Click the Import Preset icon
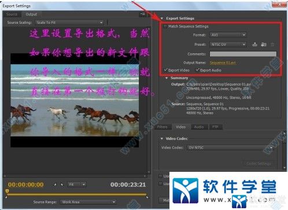 pyautogui.click(x=264, y=45)
